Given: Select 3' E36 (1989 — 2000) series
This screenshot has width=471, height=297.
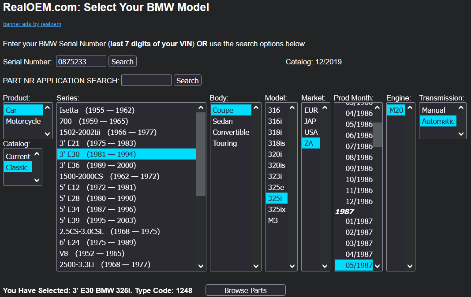Looking at the screenshot, I should click(x=97, y=165).
